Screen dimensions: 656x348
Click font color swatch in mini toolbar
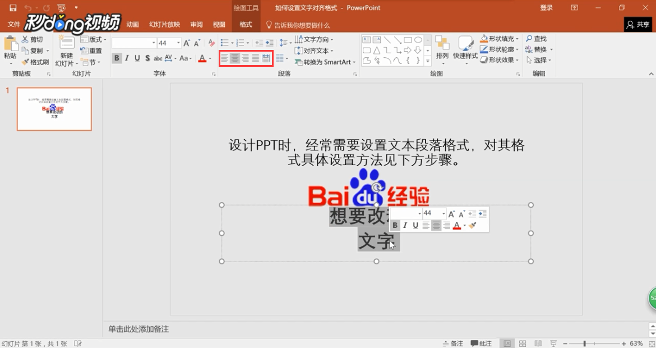457,225
